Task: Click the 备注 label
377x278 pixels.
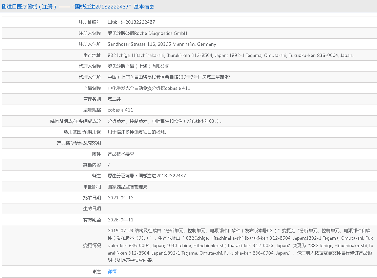Action: coord(97,176)
